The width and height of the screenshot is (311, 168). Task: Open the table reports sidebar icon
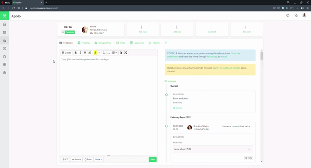[x=4, y=65]
